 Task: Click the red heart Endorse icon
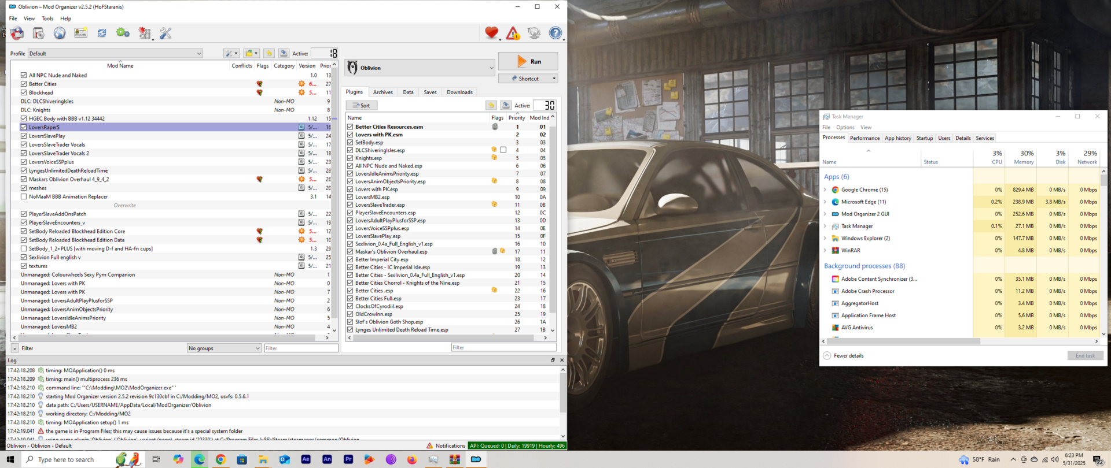click(491, 34)
